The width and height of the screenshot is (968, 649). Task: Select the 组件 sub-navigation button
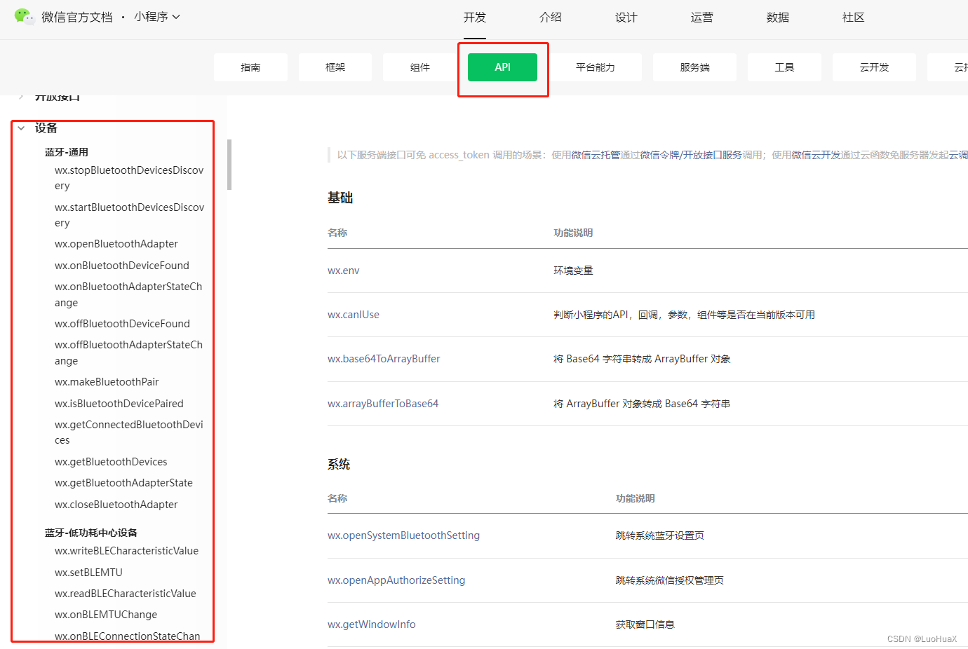coord(420,67)
